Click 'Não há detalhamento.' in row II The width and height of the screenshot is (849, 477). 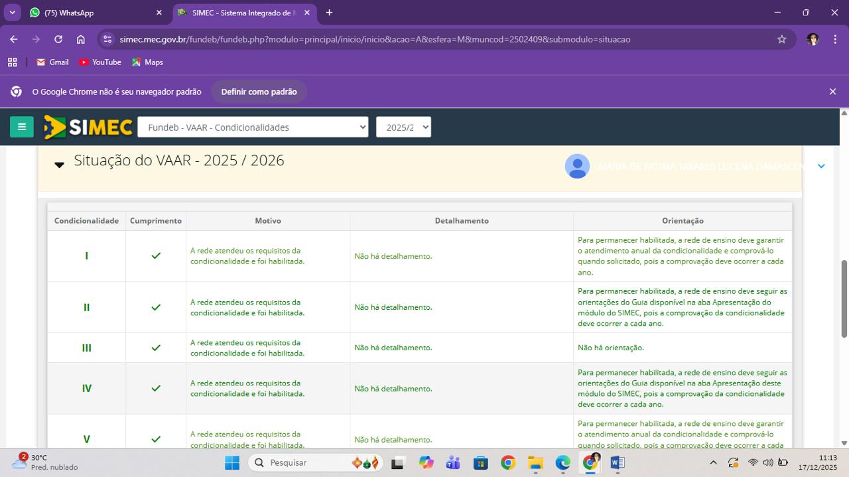pyautogui.click(x=393, y=307)
